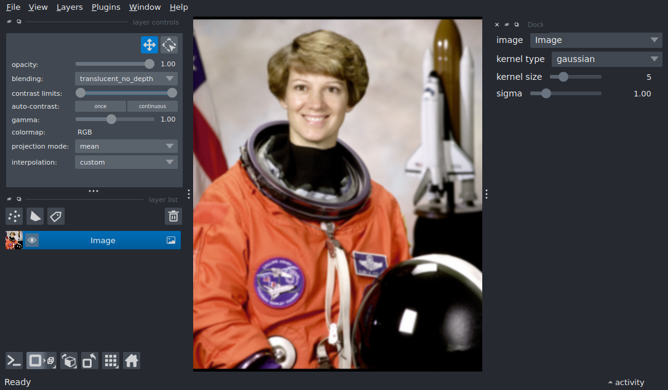Delete the selected layer with trash icon
The width and height of the screenshot is (668, 390).
[x=173, y=216]
